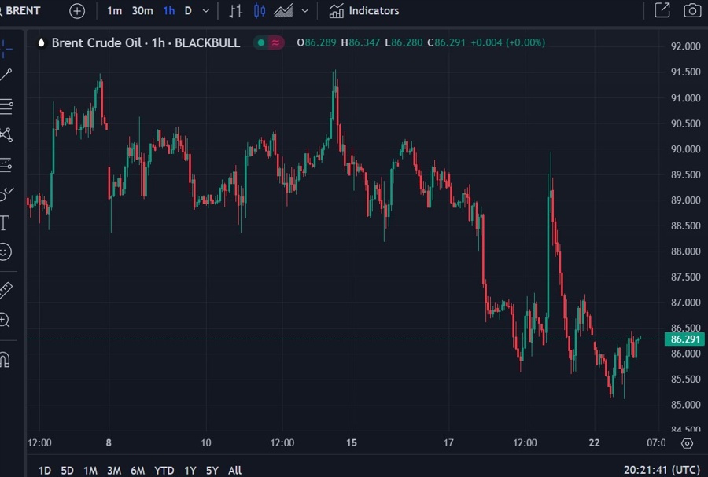The width and height of the screenshot is (708, 477).
Task: Switch to area chart style
Action: tap(283, 11)
